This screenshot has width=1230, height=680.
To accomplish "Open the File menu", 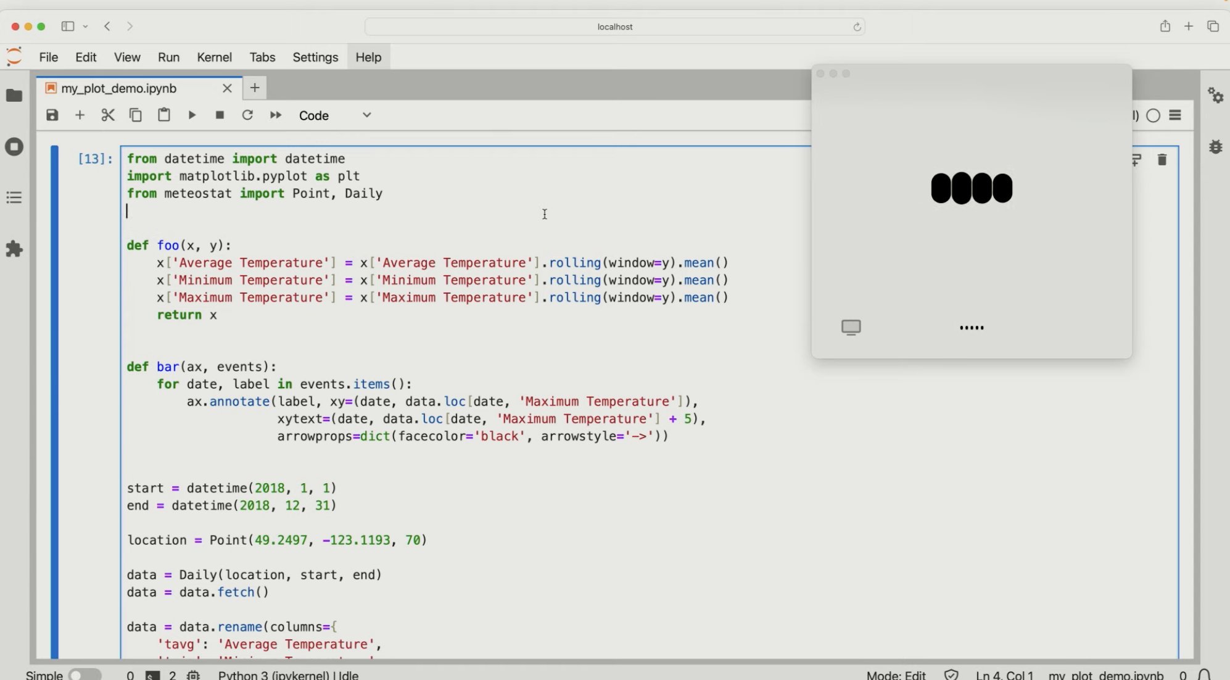I will click(x=49, y=57).
